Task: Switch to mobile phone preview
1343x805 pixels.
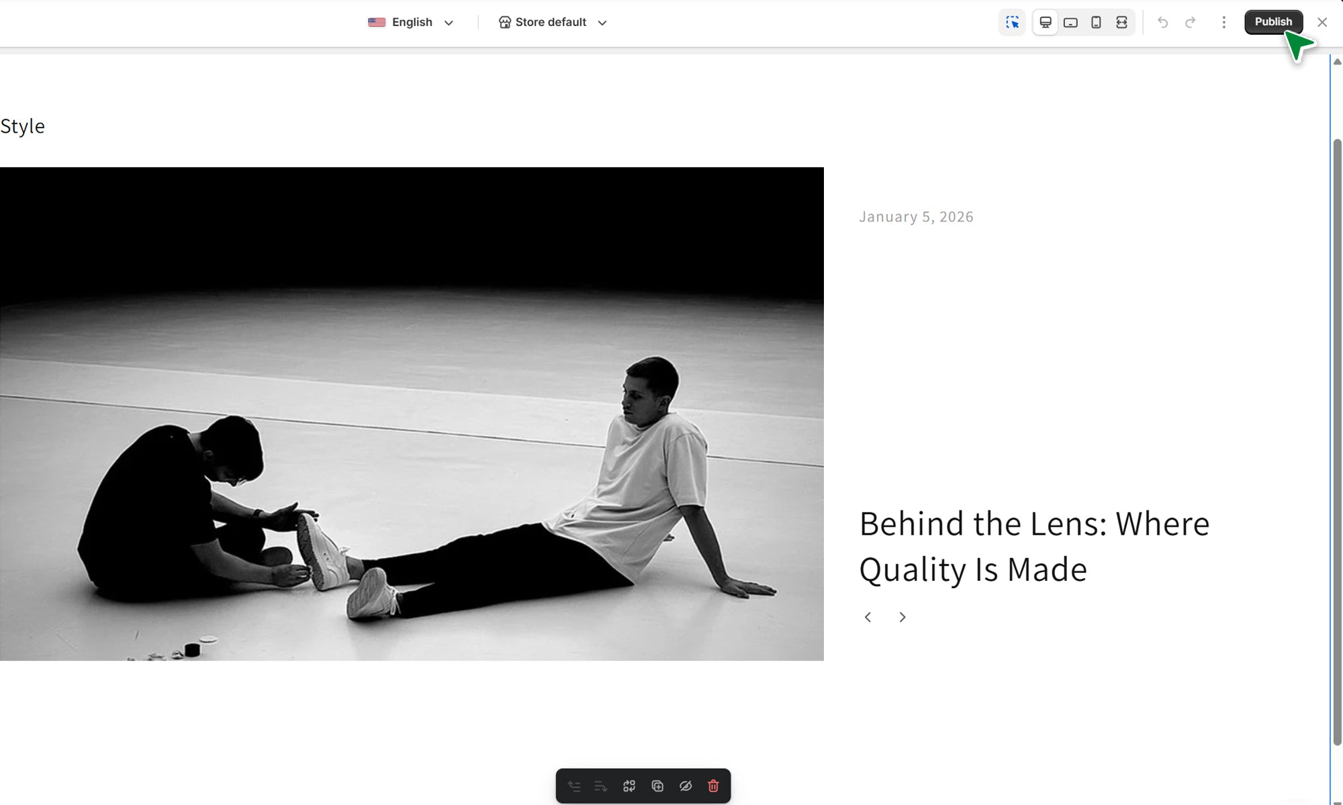Action: (x=1096, y=22)
